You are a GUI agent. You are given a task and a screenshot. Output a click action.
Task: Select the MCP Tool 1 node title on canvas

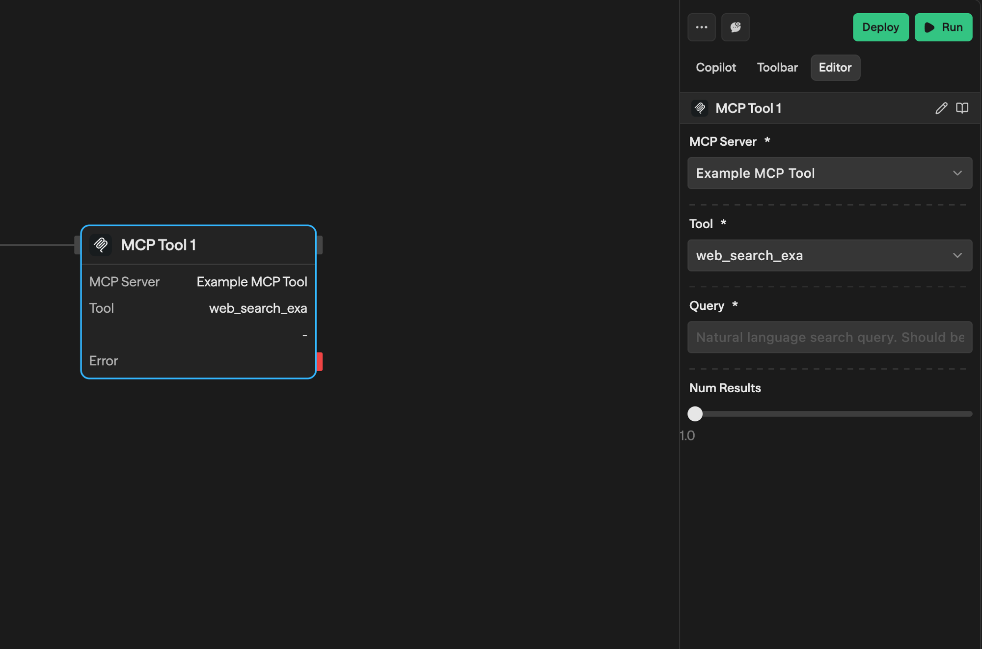[x=159, y=245]
